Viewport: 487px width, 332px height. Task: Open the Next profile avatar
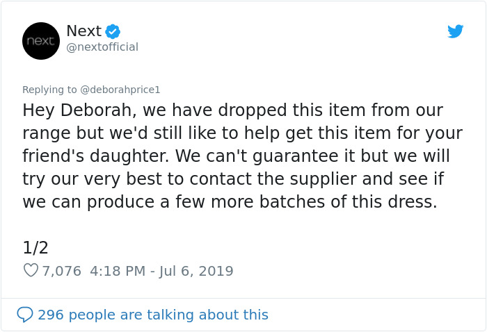(41, 41)
